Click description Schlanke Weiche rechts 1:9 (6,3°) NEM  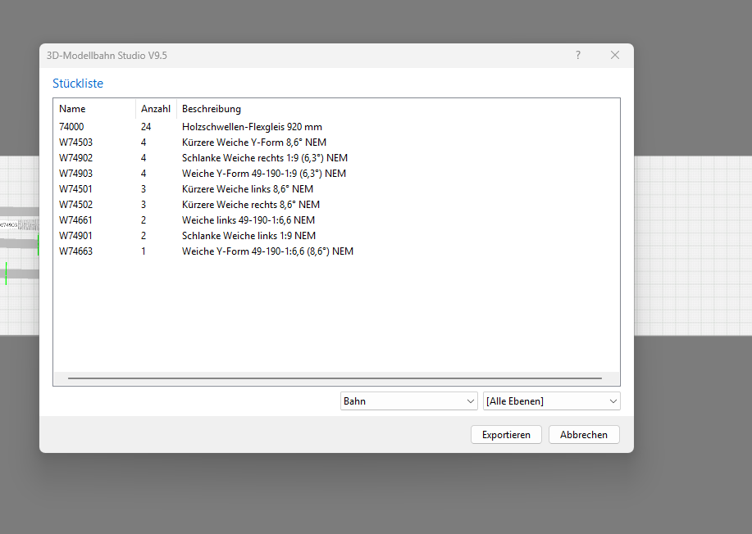click(x=265, y=158)
